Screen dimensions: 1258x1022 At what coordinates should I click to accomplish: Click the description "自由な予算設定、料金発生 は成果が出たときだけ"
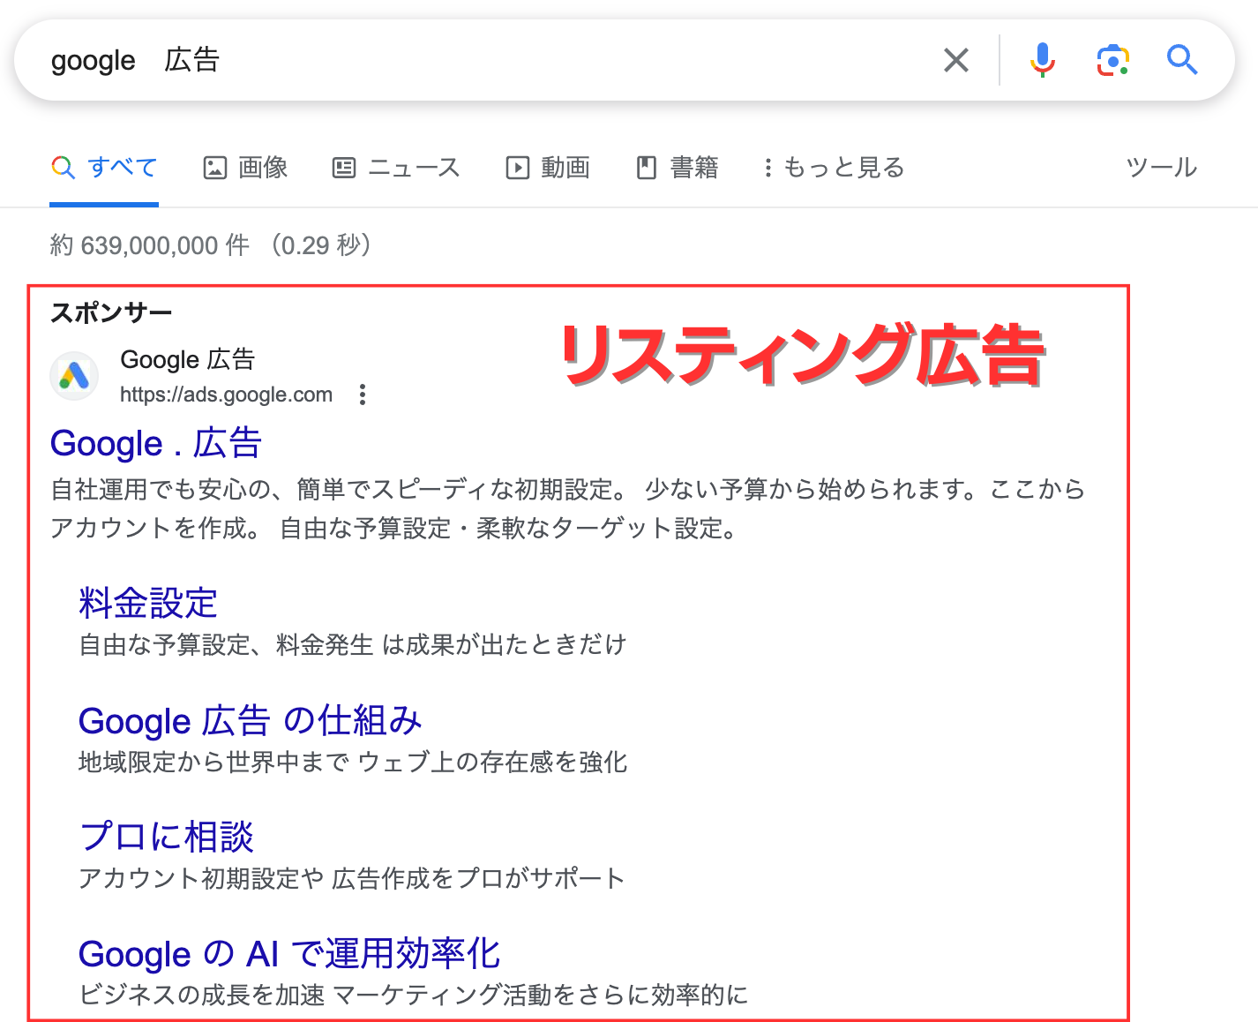coord(353,644)
